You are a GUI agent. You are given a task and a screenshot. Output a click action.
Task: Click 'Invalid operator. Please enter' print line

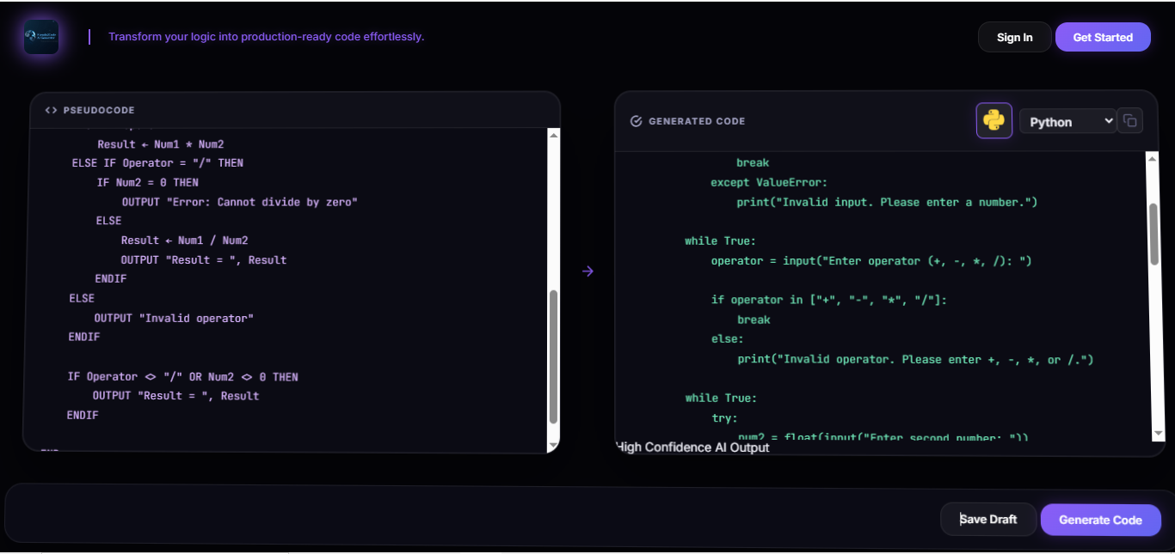(915, 359)
